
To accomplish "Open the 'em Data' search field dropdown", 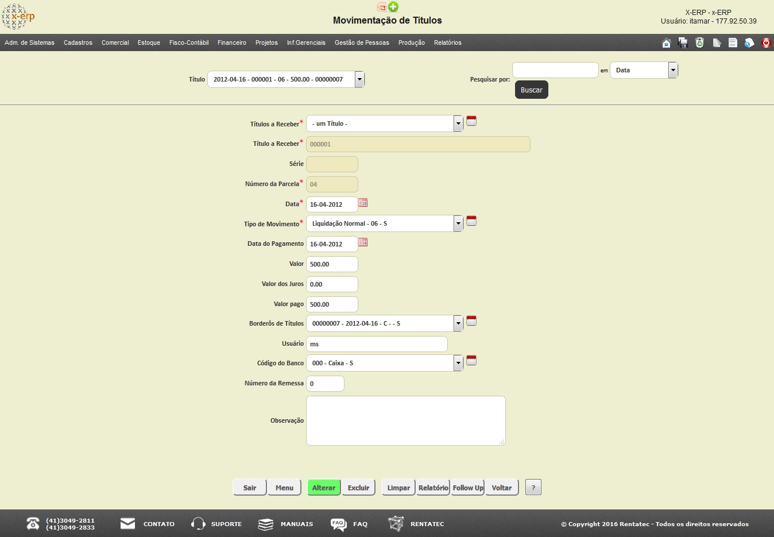I will [673, 70].
